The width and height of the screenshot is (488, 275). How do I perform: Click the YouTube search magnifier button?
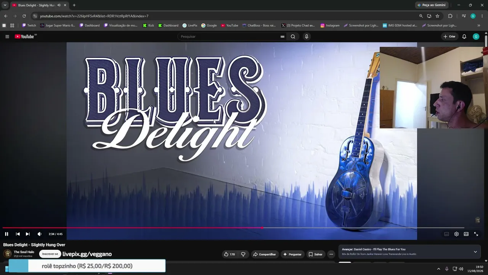(293, 37)
